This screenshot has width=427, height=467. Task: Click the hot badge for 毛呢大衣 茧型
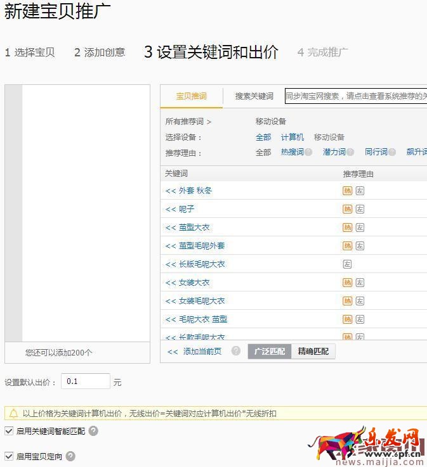348,319
